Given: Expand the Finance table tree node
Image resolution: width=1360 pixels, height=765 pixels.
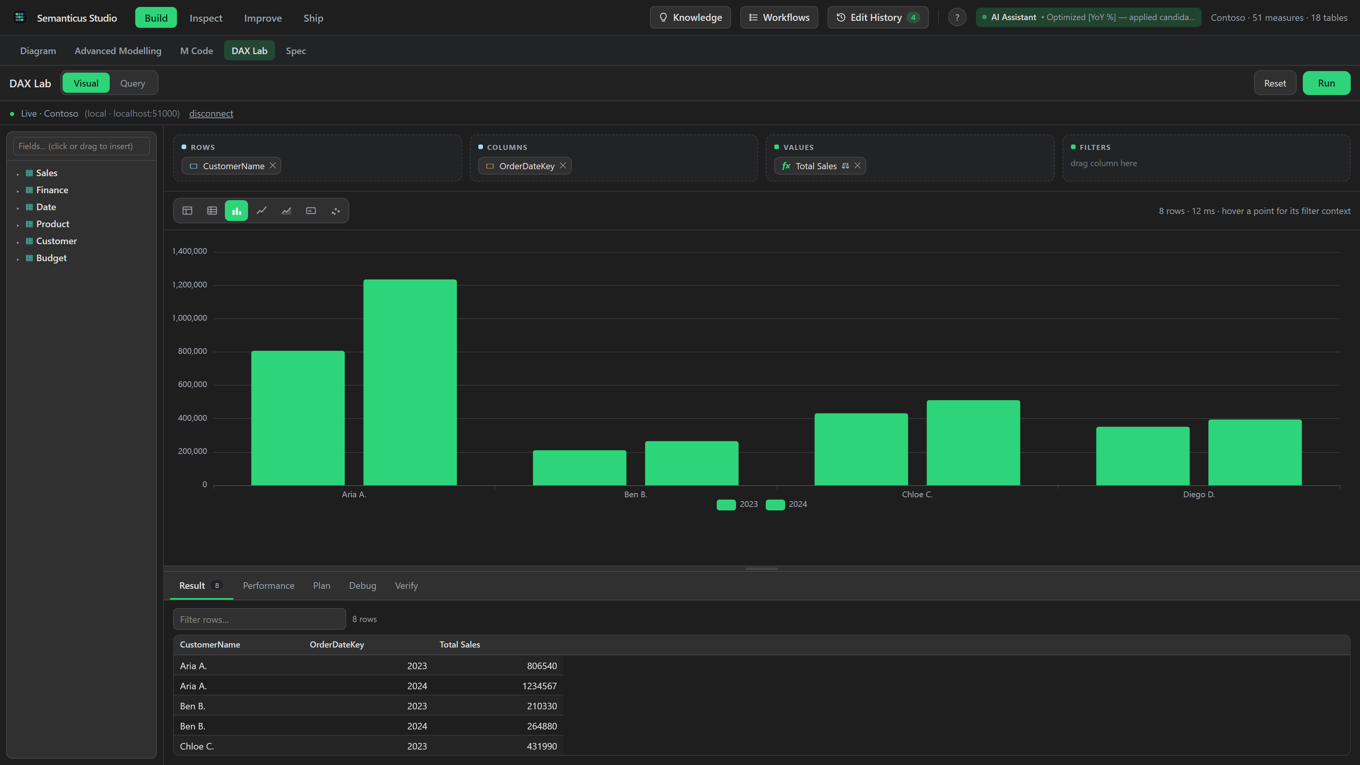Looking at the screenshot, I should pos(18,190).
